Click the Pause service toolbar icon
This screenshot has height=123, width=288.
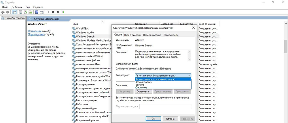click(58, 12)
